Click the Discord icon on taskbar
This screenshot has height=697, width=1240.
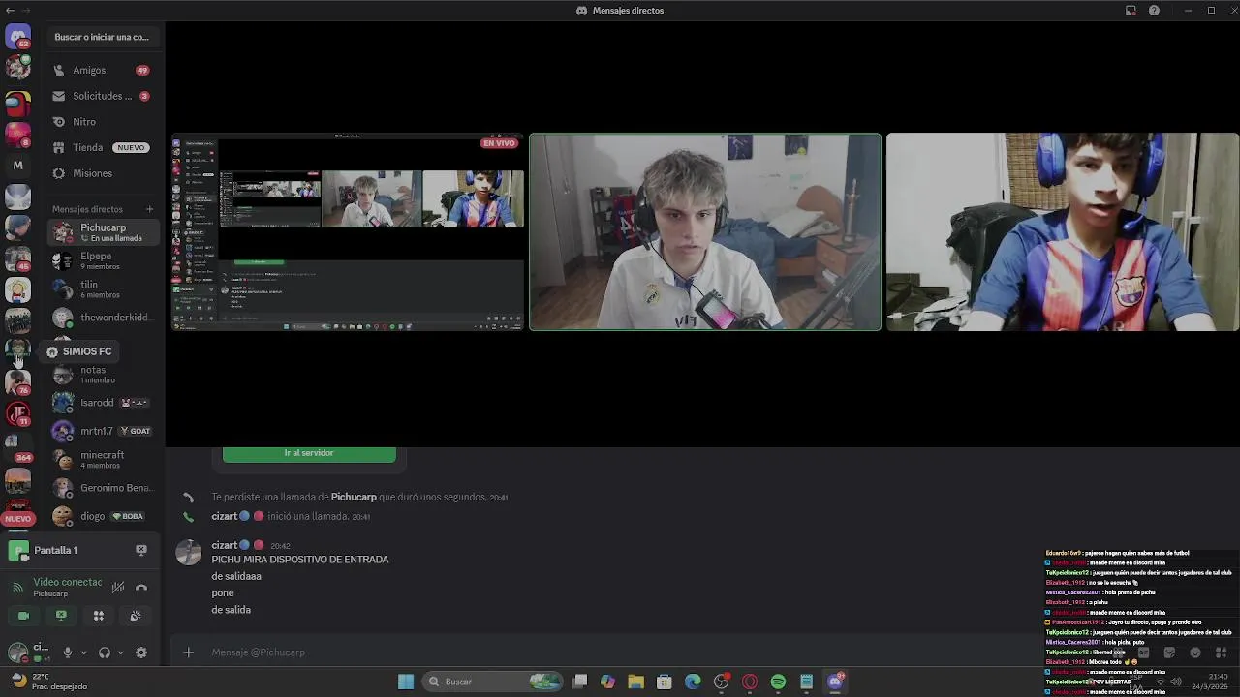tap(835, 682)
